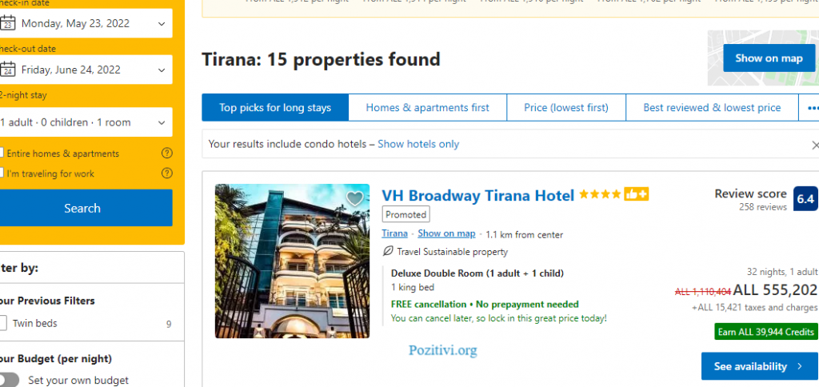Save VH Broadway hotel with heart icon
Viewport: 819px width, 387px height.
point(354,198)
